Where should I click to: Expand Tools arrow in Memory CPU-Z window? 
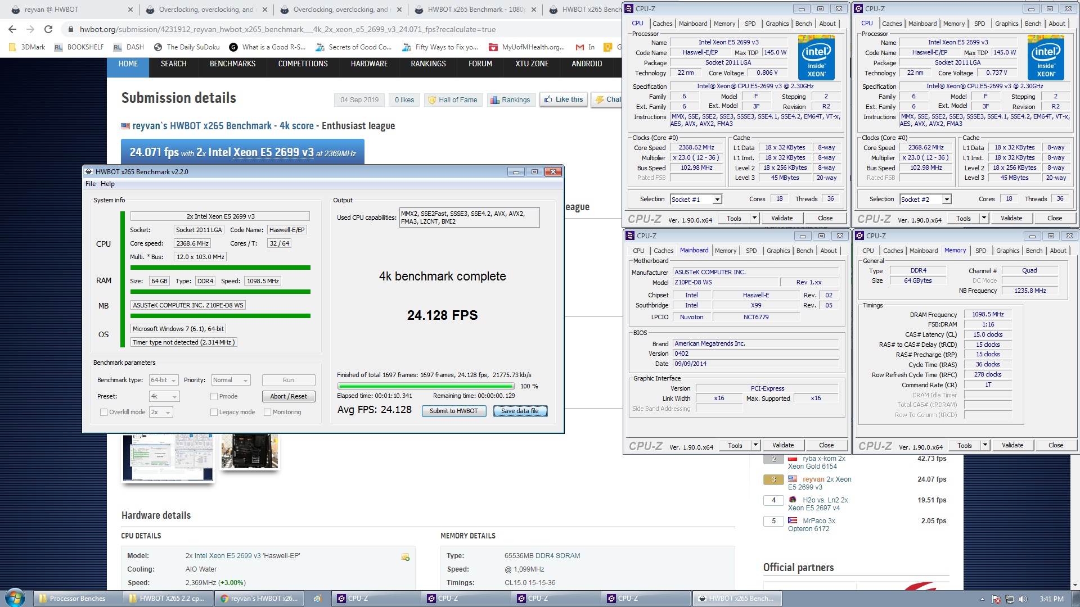point(985,445)
